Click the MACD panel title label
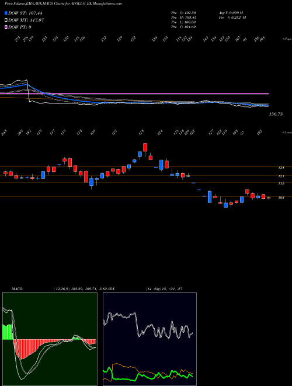292x386 pixels. coord(18,289)
